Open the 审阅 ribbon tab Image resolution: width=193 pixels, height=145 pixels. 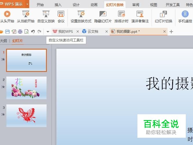coord(136,5)
